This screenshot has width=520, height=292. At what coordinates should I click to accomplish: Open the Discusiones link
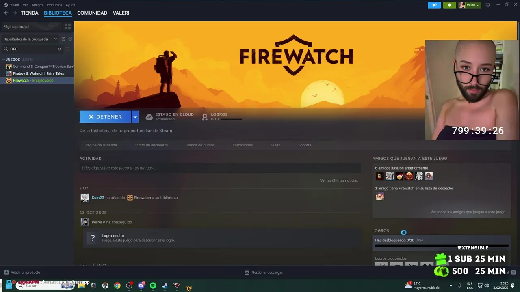click(243, 145)
